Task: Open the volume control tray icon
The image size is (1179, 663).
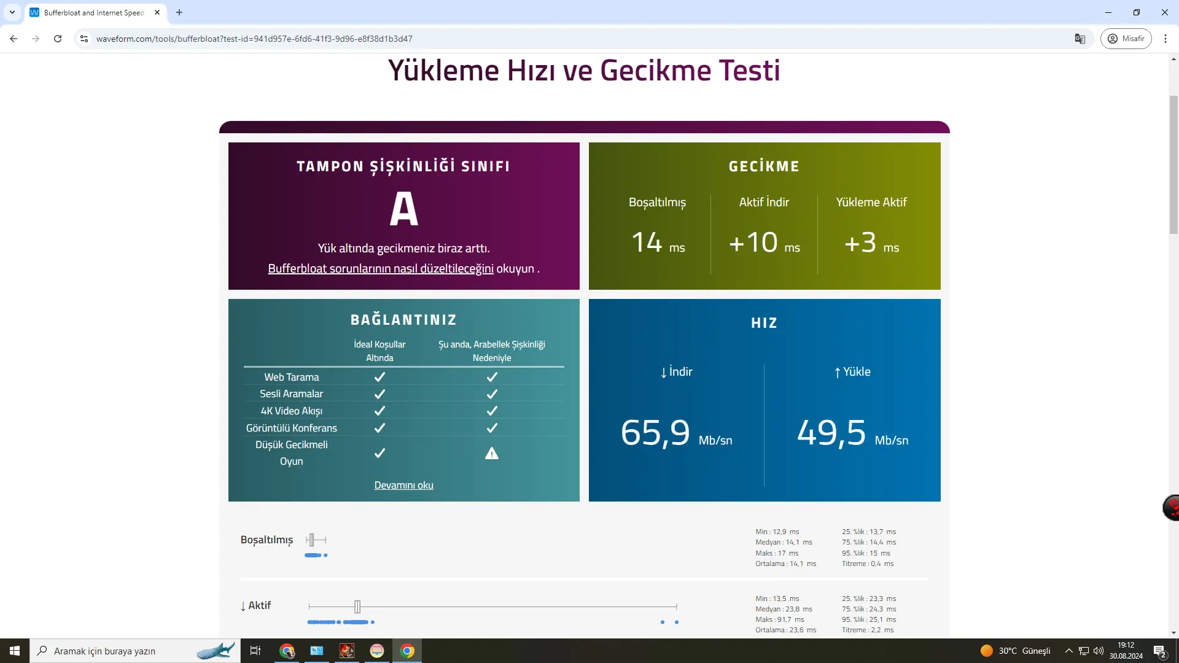Action: 1099,651
